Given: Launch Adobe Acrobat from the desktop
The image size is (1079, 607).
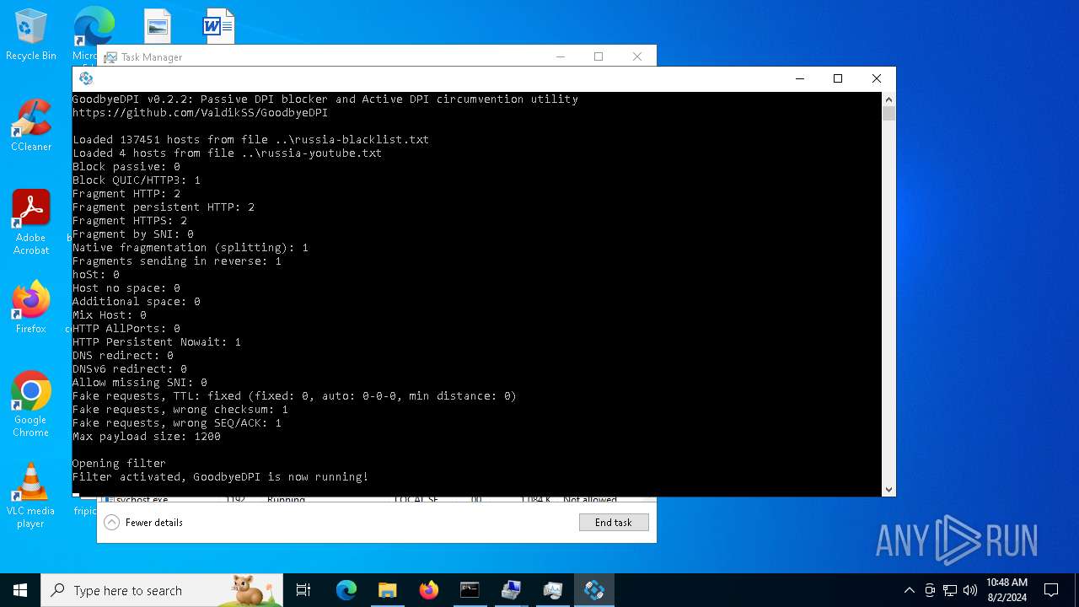Looking at the screenshot, I should (x=31, y=223).
